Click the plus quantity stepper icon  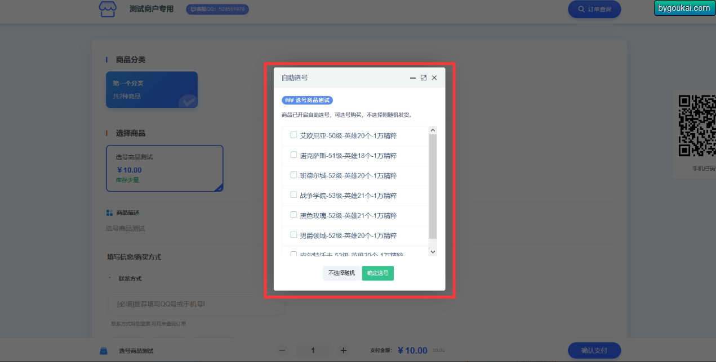pos(343,350)
